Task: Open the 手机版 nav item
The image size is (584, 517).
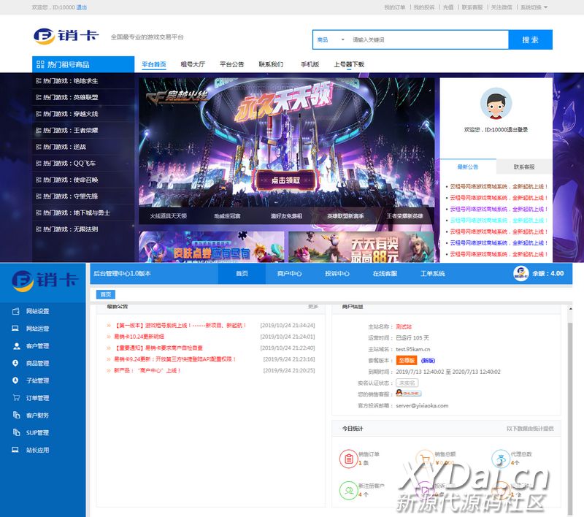Action: coord(310,64)
